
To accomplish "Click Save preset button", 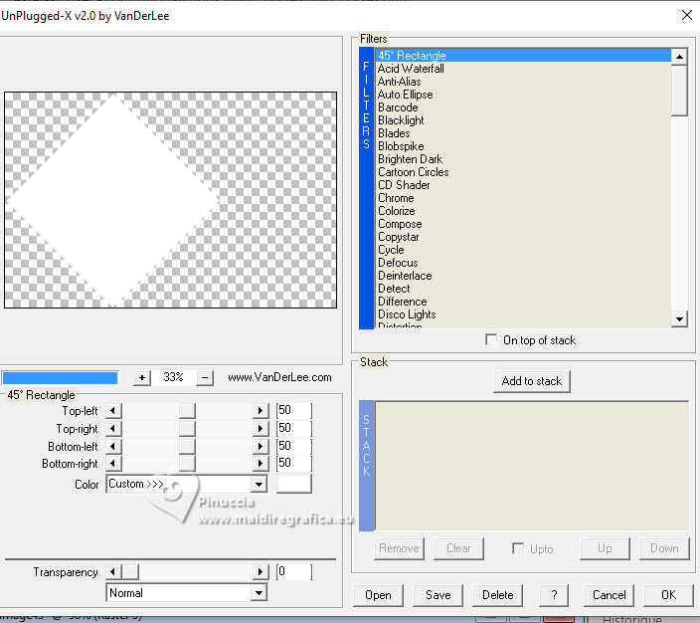I will tap(437, 595).
